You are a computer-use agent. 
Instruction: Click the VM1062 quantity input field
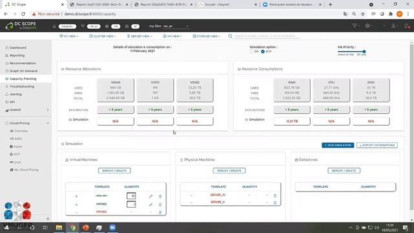tap(131, 205)
